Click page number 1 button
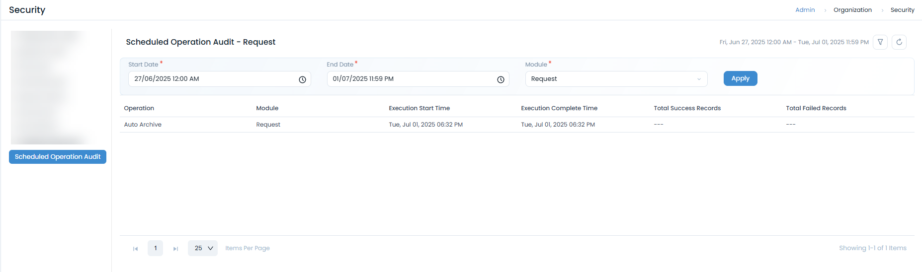This screenshot has width=922, height=272. (x=155, y=248)
